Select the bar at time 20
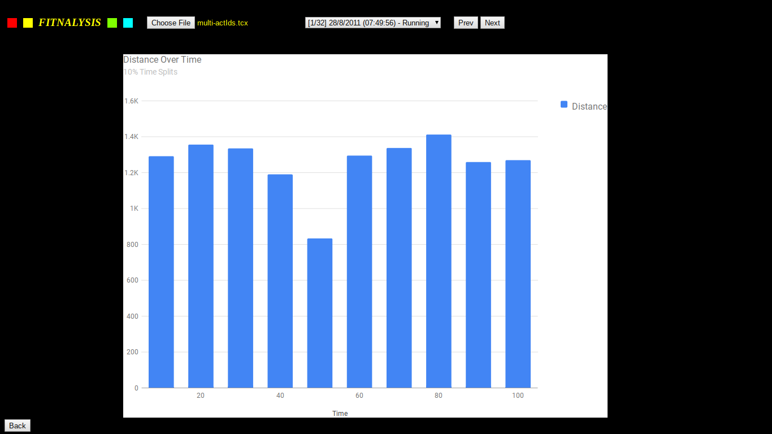Screen dimensions: 772x434 coord(201,266)
